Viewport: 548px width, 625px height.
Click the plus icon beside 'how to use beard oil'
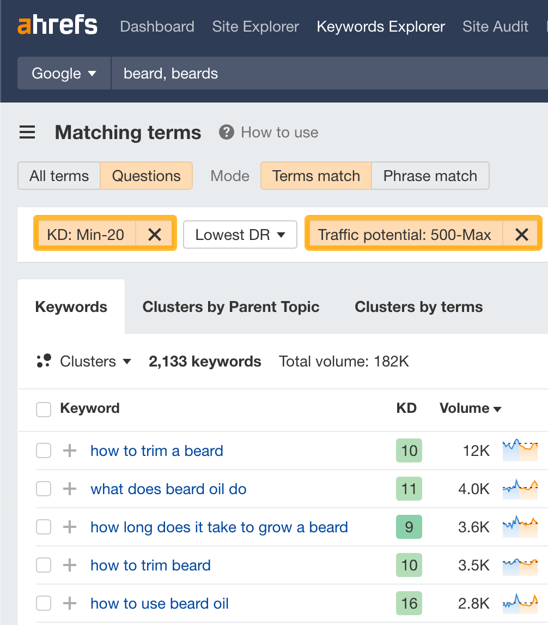pyautogui.click(x=69, y=603)
